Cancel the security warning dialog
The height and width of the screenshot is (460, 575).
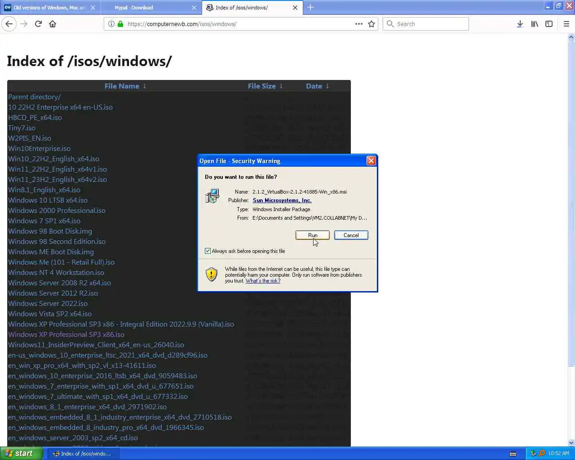(351, 235)
